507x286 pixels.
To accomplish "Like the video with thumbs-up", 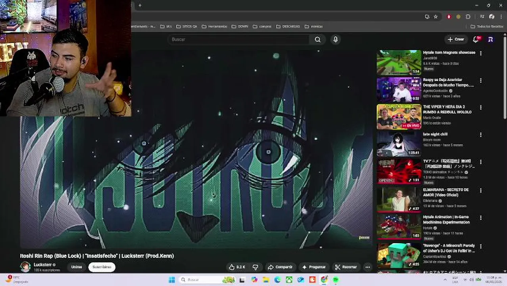I will 237,267.
